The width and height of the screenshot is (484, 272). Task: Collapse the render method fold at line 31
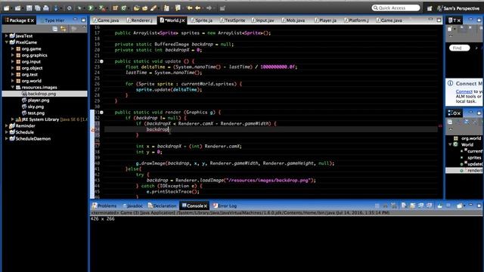pos(101,113)
